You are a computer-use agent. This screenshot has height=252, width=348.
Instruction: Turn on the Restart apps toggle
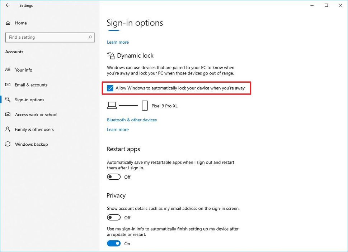pos(114,177)
